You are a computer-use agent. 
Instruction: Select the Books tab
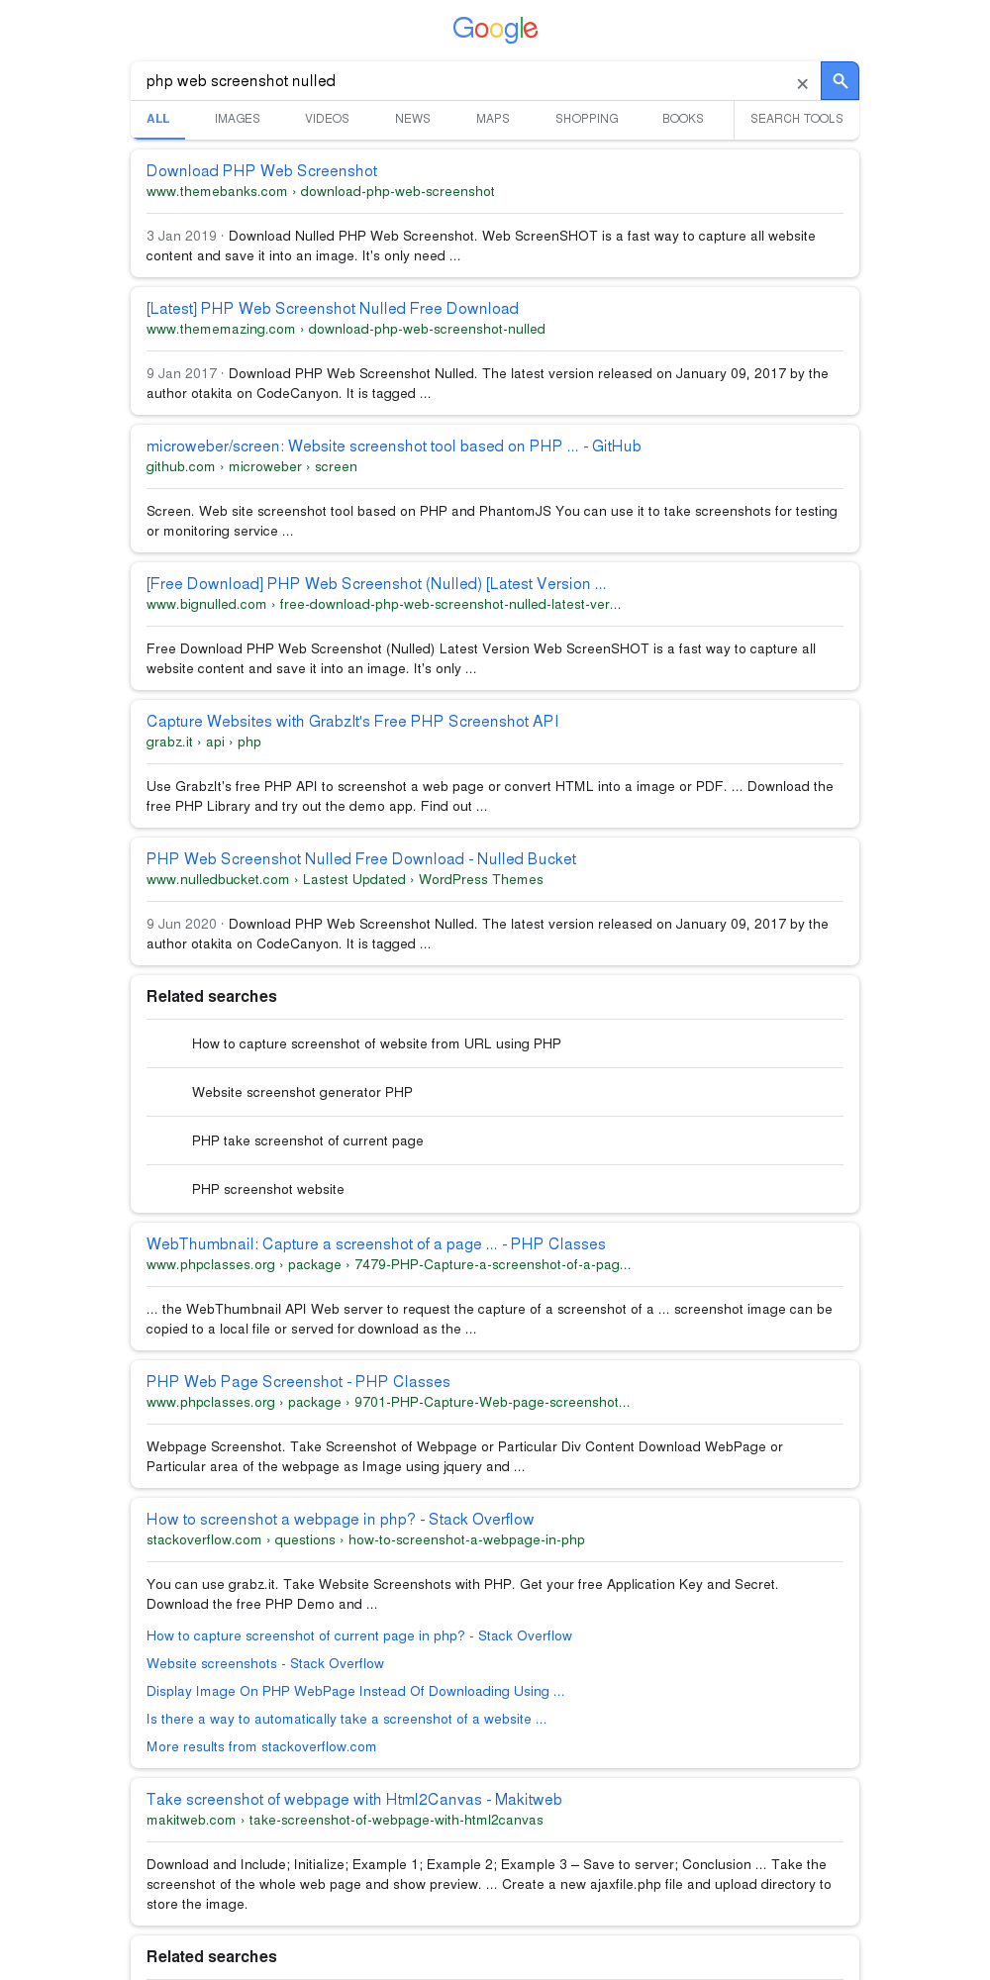(x=683, y=119)
